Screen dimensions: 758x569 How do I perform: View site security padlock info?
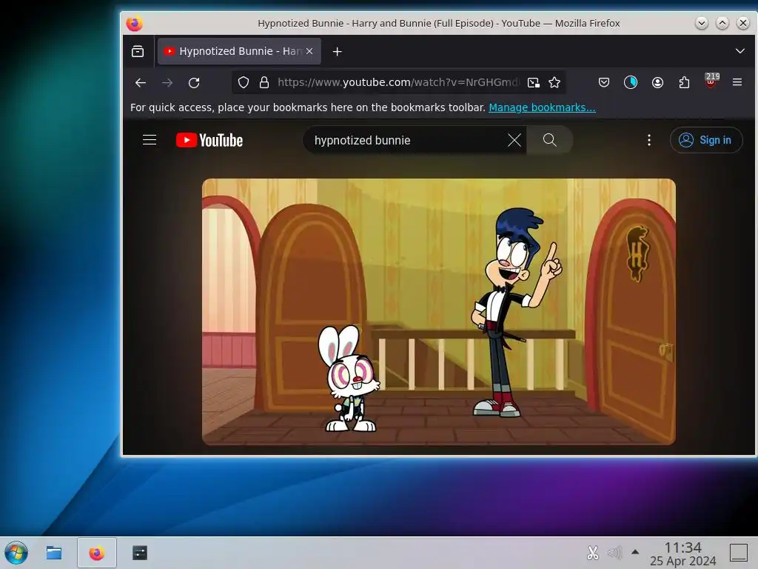click(264, 82)
